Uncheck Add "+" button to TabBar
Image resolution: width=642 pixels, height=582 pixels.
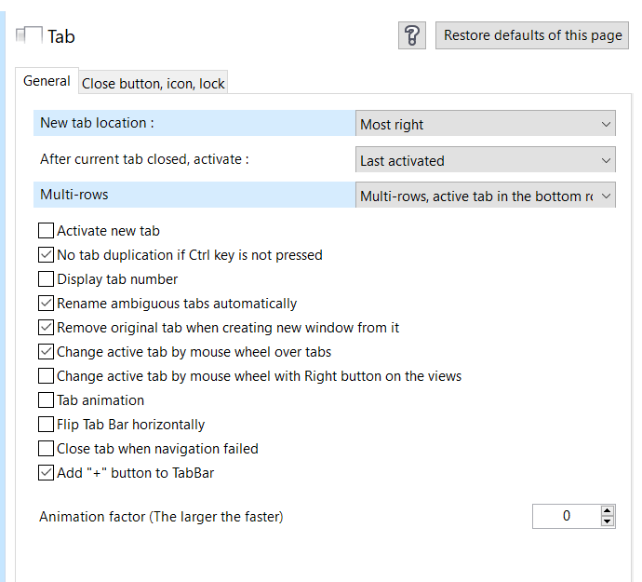pyautogui.click(x=46, y=472)
